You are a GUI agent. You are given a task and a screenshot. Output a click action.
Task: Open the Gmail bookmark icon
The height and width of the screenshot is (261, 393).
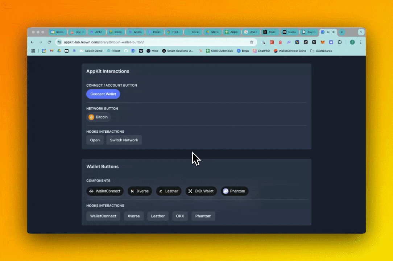coord(51,51)
